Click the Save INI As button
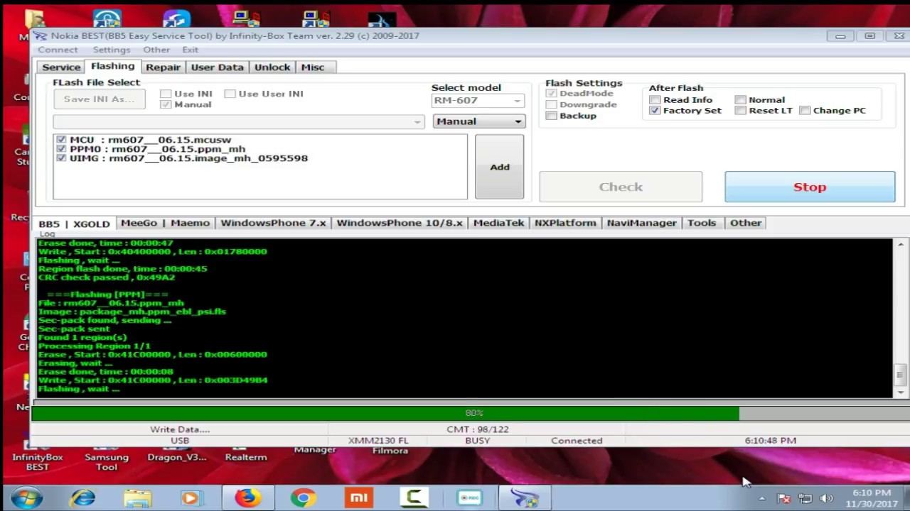Viewport: 910px width, 511px height. tap(100, 99)
